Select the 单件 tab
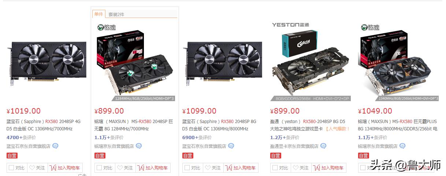Viewport: 446px width, 176px height. [99, 14]
